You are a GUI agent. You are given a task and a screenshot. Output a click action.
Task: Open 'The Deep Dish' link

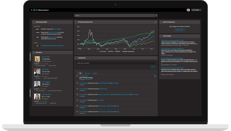89,79
